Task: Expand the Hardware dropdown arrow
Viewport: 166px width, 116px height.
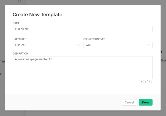Action: pos(79,45)
